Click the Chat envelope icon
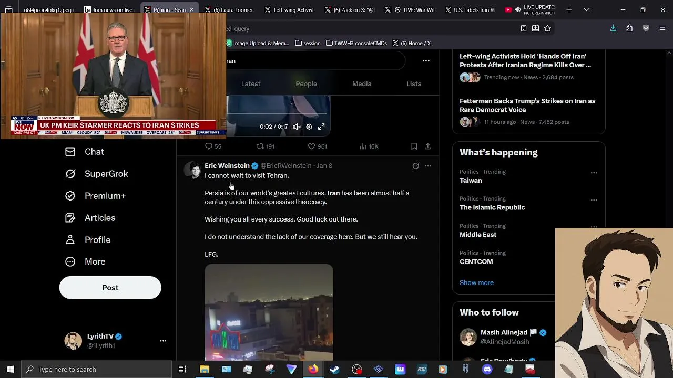The width and height of the screenshot is (673, 378). [x=70, y=152]
